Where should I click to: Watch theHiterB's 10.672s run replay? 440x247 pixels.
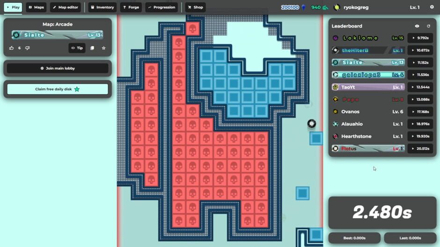click(420, 50)
